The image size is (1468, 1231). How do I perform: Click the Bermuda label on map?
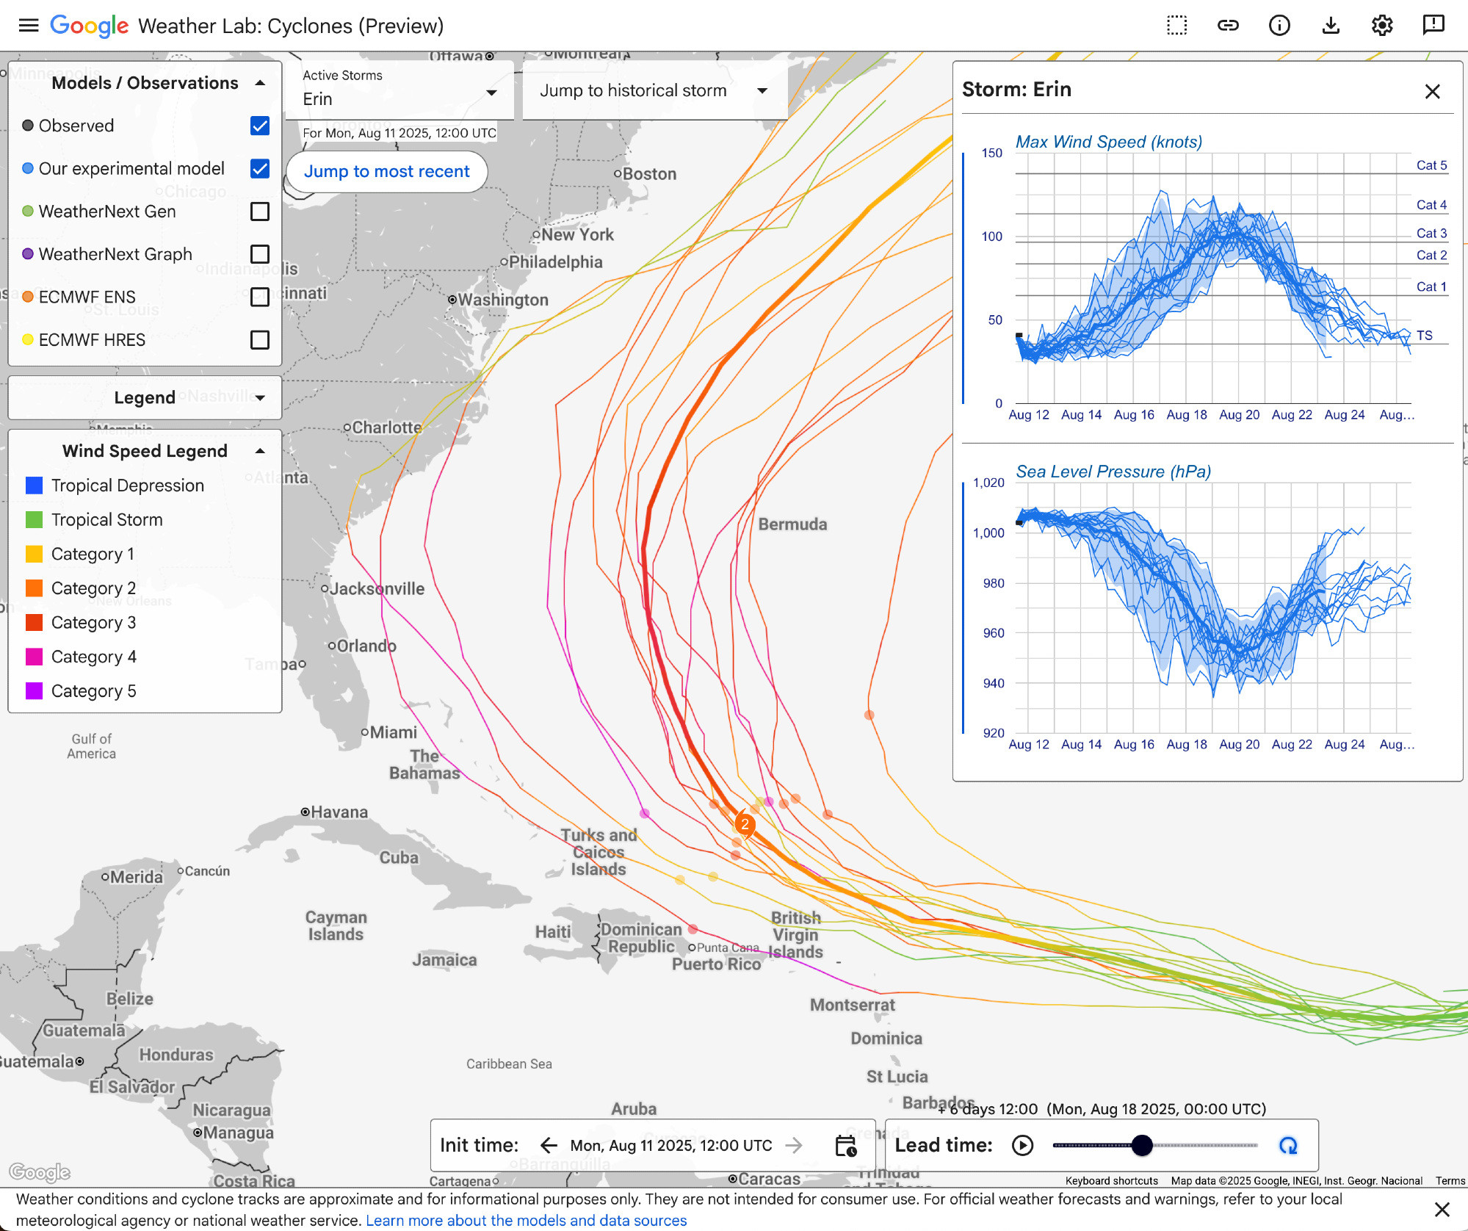pos(792,524)
